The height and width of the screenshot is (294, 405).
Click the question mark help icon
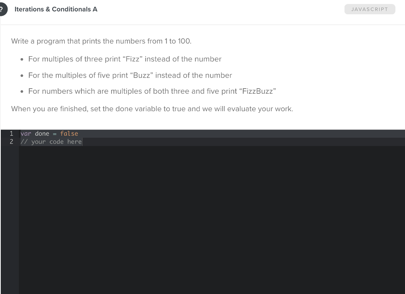[2, 9]
